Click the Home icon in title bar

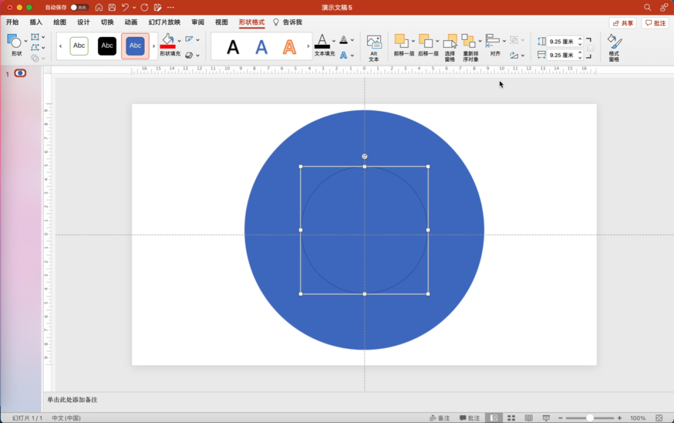pyautogui.click(x=99, y=7)
